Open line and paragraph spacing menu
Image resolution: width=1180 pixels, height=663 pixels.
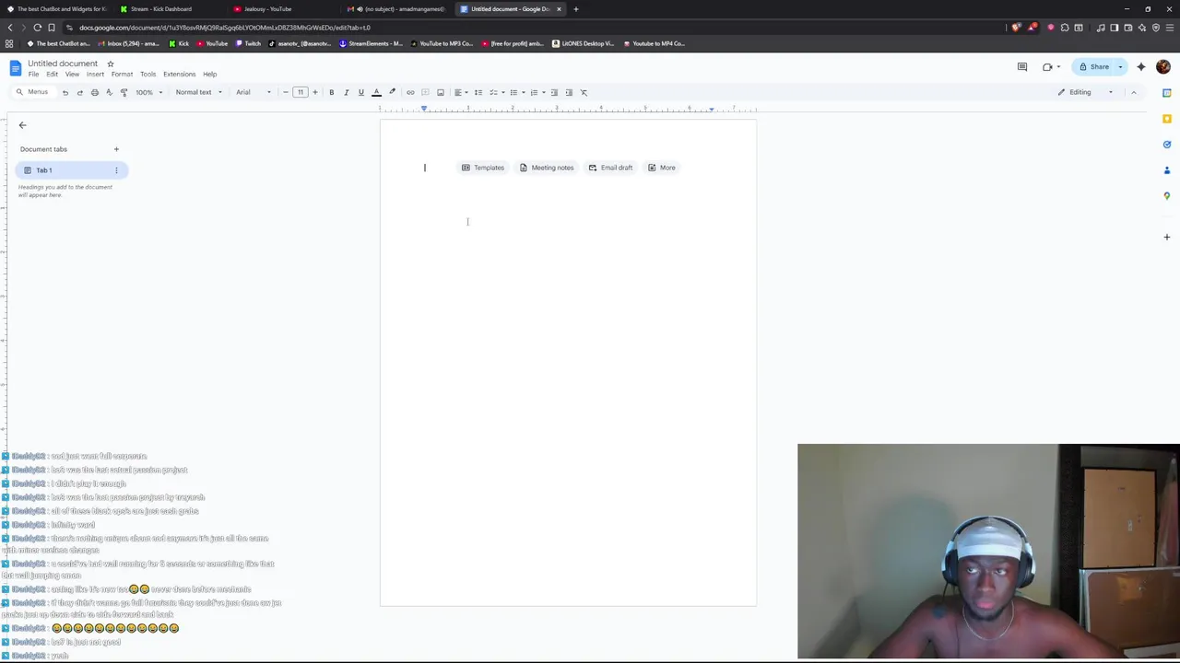pos(478,92)
